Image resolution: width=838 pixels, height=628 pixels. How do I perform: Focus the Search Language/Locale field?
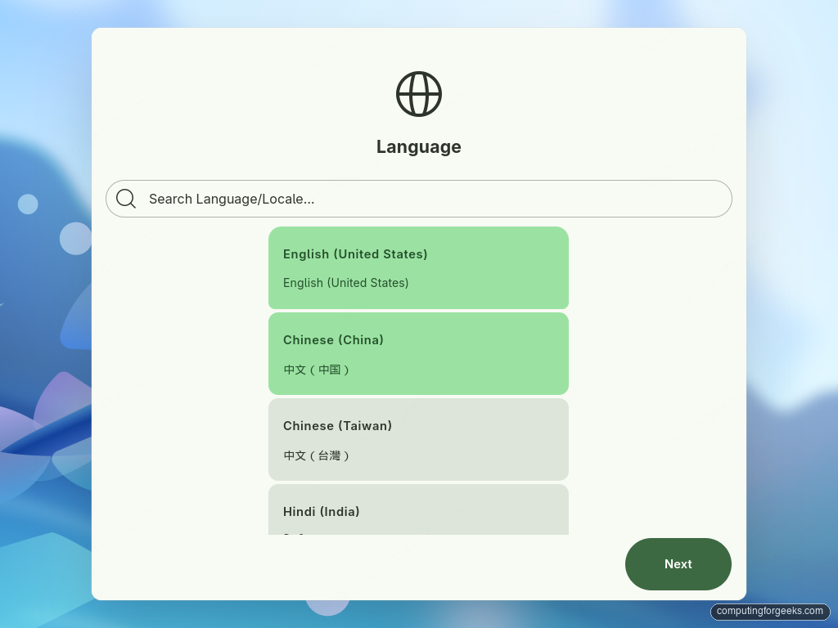coord(418,199)
